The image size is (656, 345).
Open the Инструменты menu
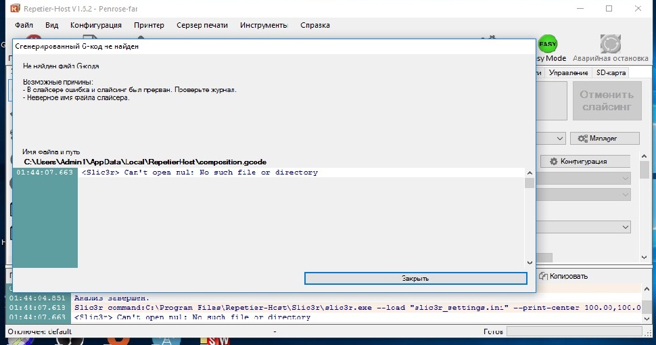264,25
